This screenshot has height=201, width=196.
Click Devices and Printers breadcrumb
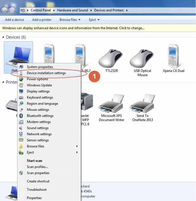click(x=109, y=10)
